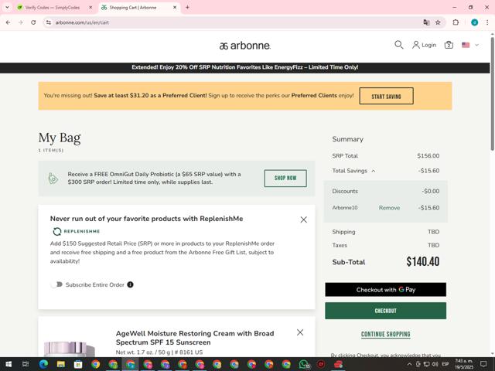Open Microsoft Store from taskbar
This screenshot has height=371, width=495.
(x=78, y=364)
